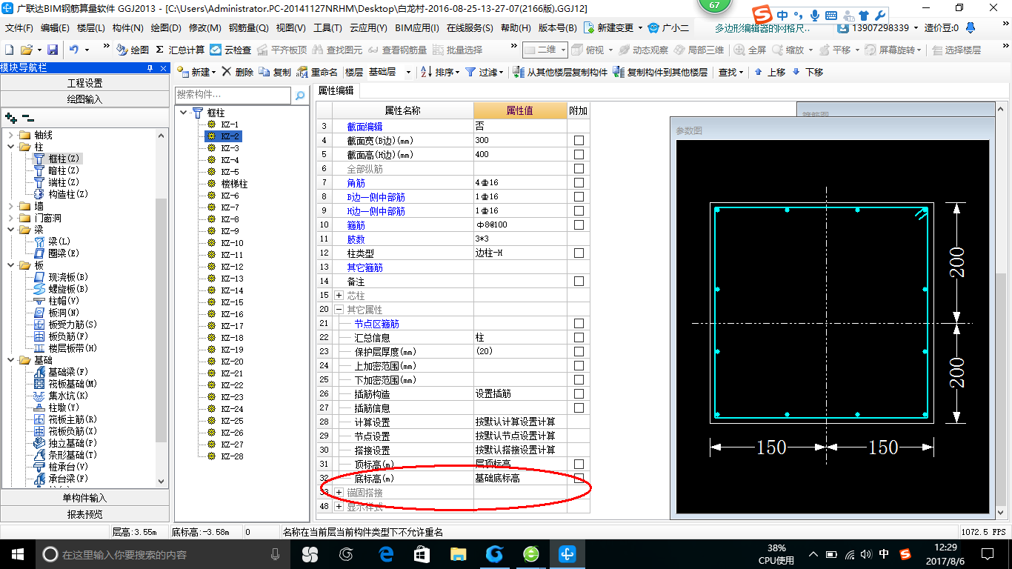
Task: Run 汇总计算 summary calculation
Action: coord(180,50)
